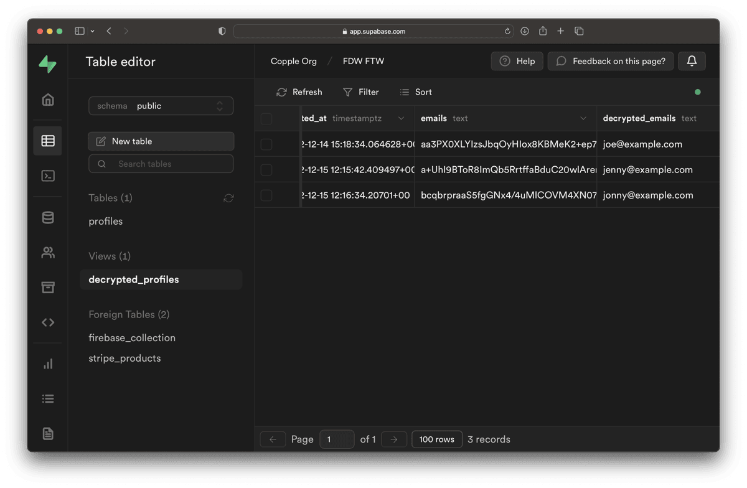The image size is (747, 488).
Task: Click the notifications bell icon
Action: (x=692, y=61)
